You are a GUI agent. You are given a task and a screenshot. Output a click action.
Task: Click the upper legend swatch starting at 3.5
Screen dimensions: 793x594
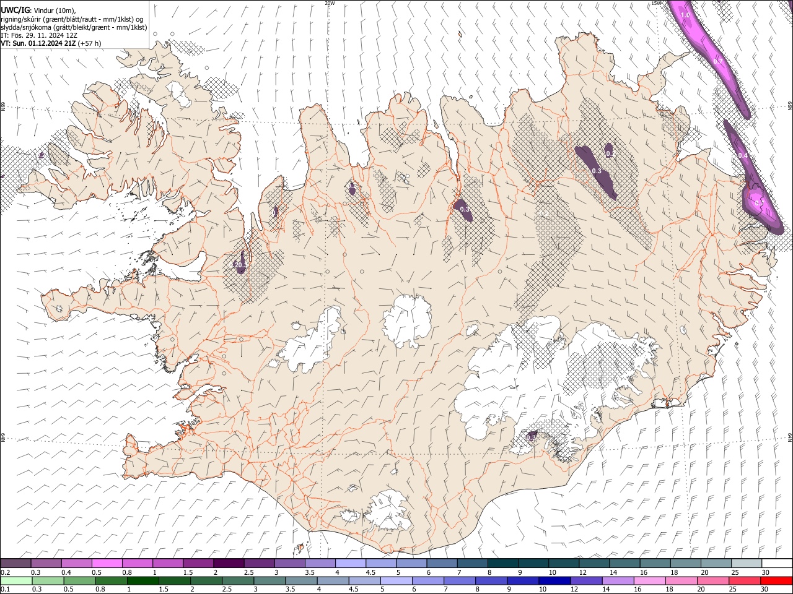pos(320,563)
